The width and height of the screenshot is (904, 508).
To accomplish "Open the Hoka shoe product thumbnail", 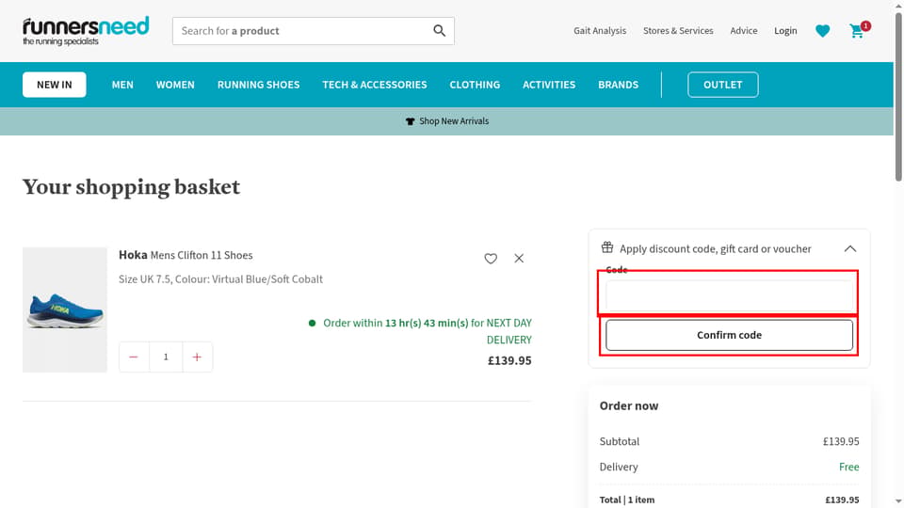I will (x=65, y=310).
